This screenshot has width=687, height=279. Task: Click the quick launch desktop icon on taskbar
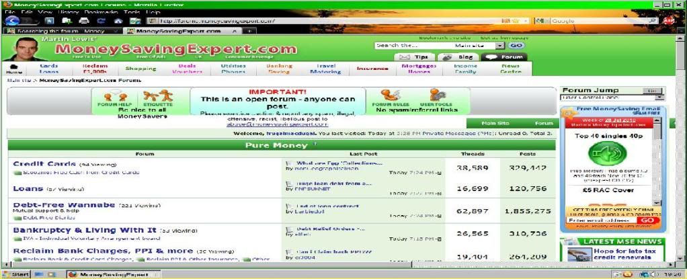(38, 274)
